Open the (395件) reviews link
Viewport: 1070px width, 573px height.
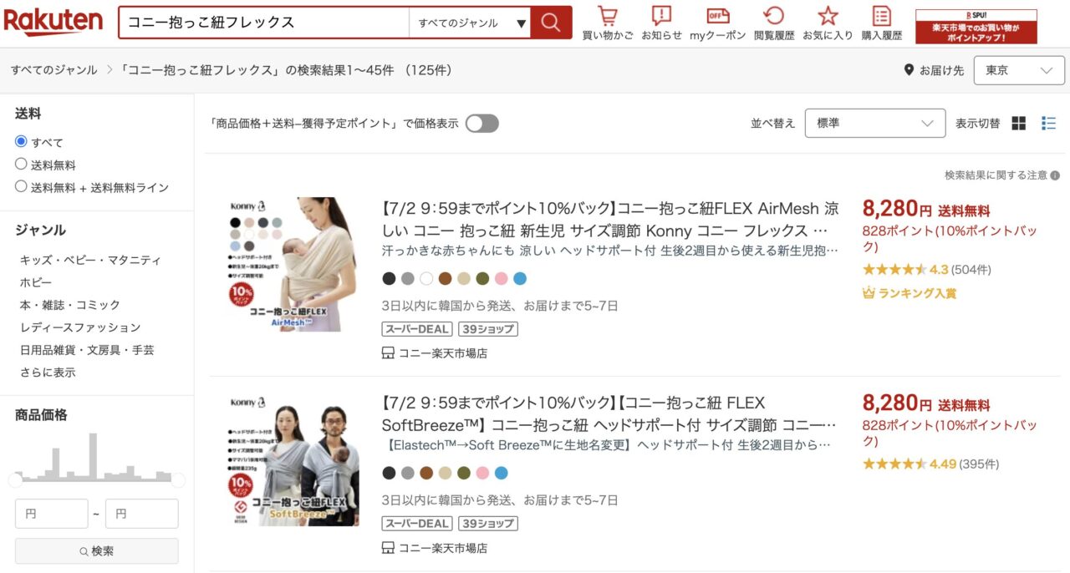[979, 464]
